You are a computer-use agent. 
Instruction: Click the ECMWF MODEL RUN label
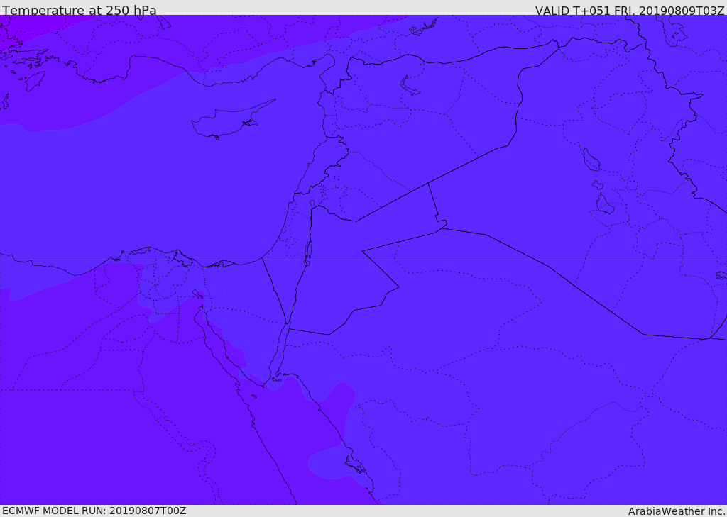click(94, 511)
